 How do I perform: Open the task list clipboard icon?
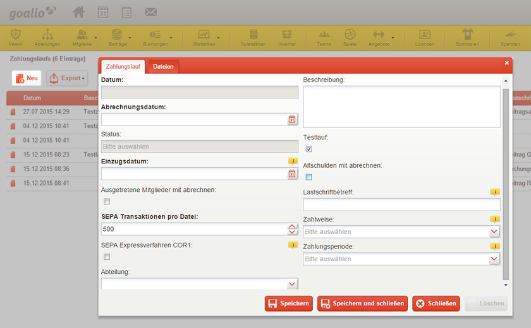(x=126, y=13)
